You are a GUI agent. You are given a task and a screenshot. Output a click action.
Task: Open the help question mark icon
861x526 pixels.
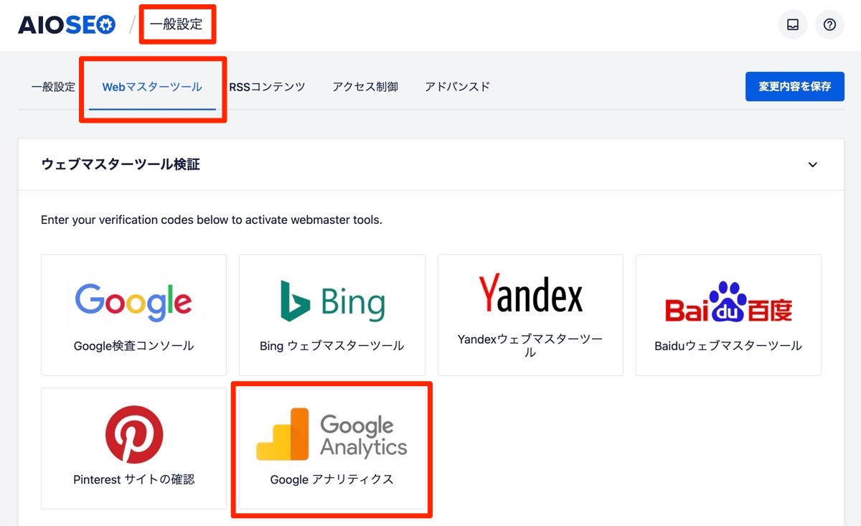(x=830, y=25)
